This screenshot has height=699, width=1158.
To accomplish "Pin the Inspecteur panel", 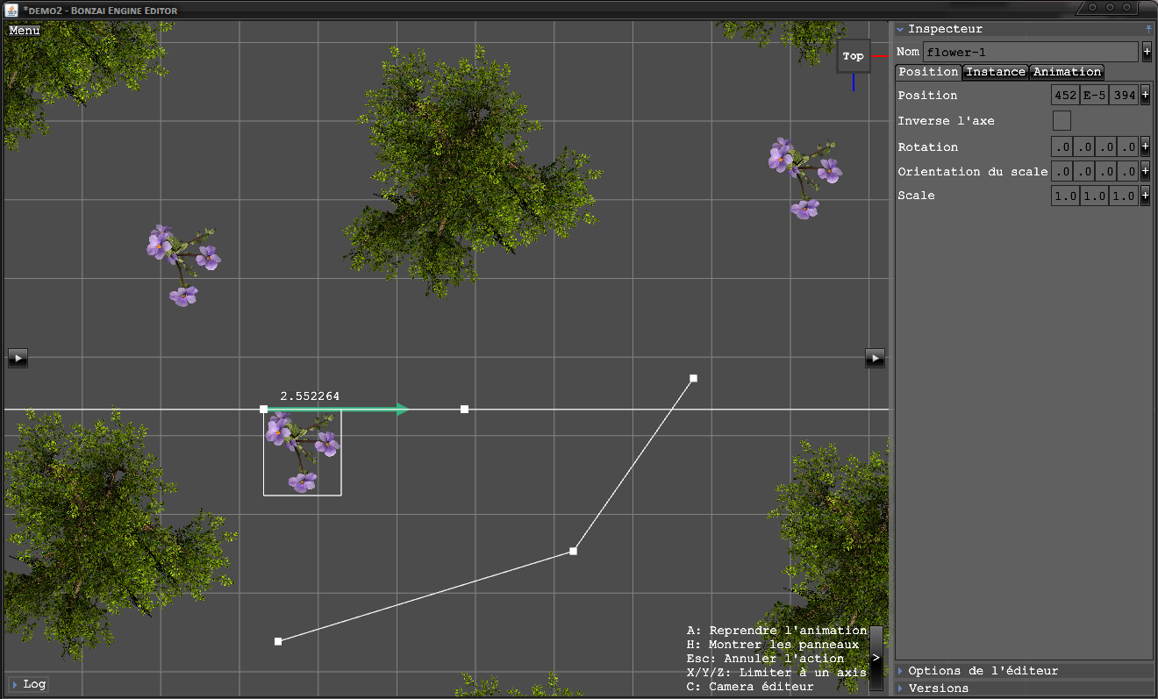I will [1148, 29].
